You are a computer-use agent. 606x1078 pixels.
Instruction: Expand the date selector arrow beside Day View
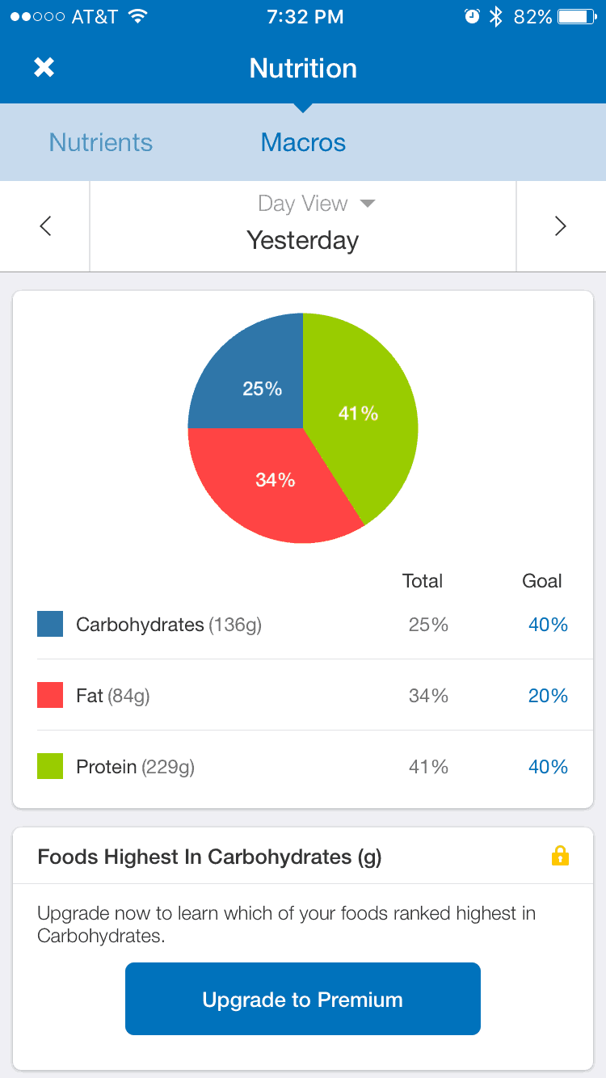point(368,204)
